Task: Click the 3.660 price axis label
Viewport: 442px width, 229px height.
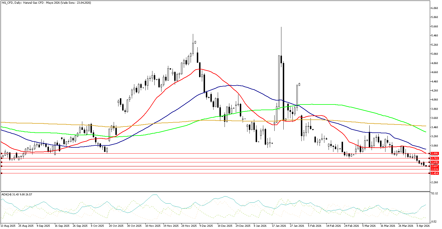Action: click(435, 118)
